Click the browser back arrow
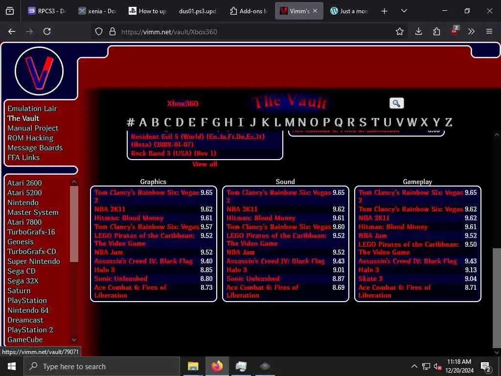Screen dimensions: 501x376 tap(12, 31)
